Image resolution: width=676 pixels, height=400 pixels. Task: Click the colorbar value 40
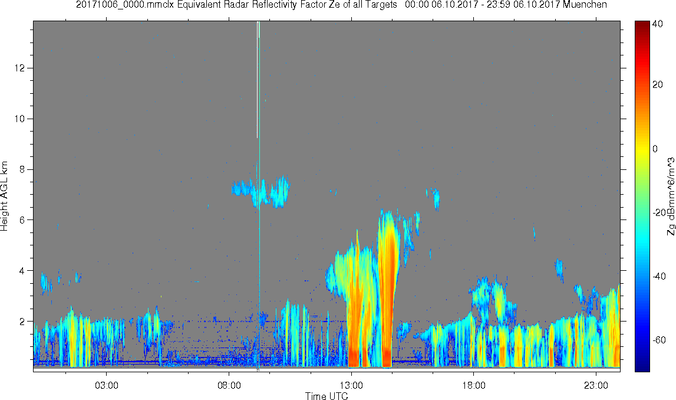point(658,25)
